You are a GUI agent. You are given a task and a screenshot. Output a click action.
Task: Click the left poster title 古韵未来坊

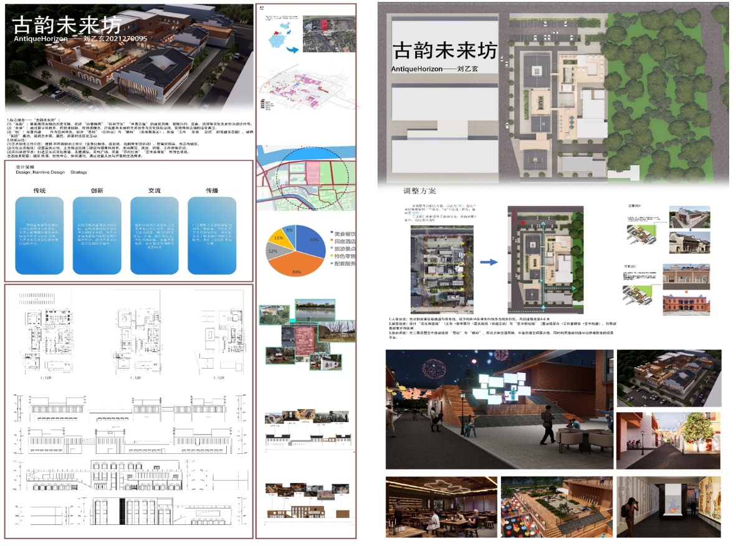pos(66,24)
